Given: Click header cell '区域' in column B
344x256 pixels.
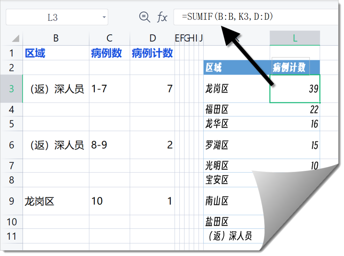Looking at the screenshot, I should click(56, 53).
